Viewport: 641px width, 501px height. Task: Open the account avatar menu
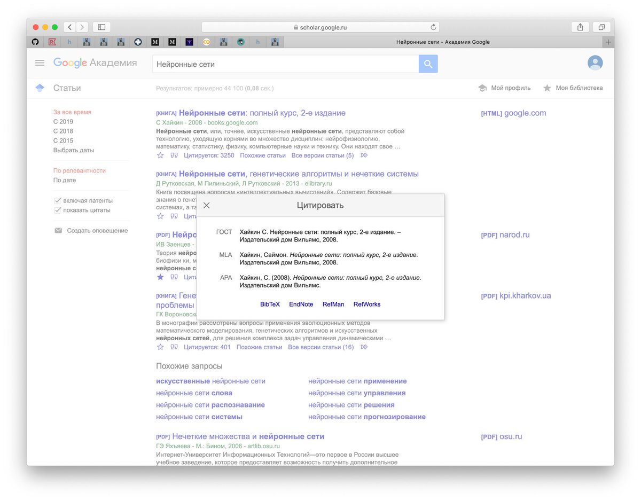(x=595, y=63)
